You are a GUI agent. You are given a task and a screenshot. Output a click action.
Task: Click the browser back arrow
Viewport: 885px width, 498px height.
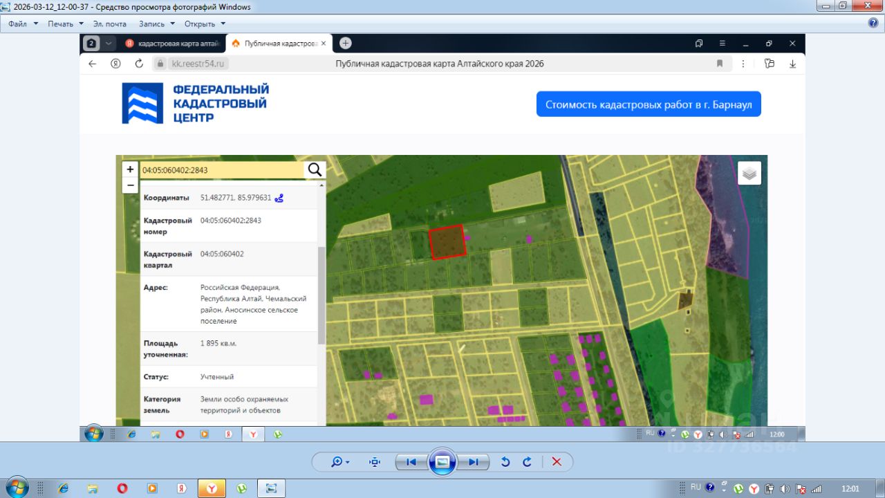[x=93, y=64]
